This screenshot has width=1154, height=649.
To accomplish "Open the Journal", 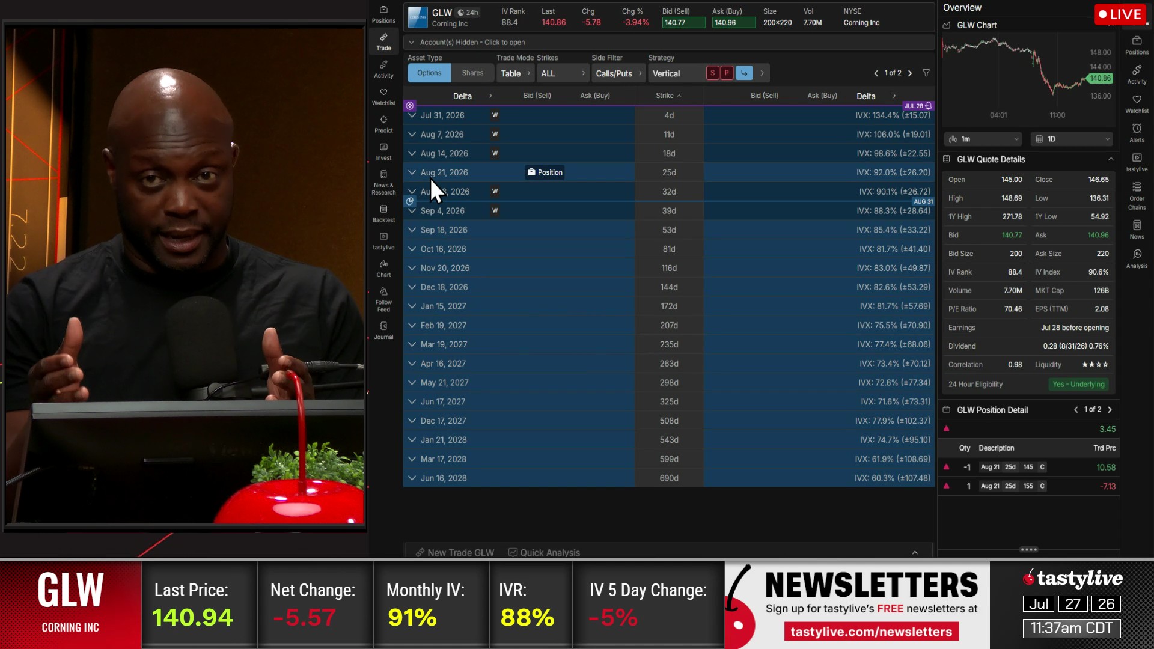I will (383, 331).
